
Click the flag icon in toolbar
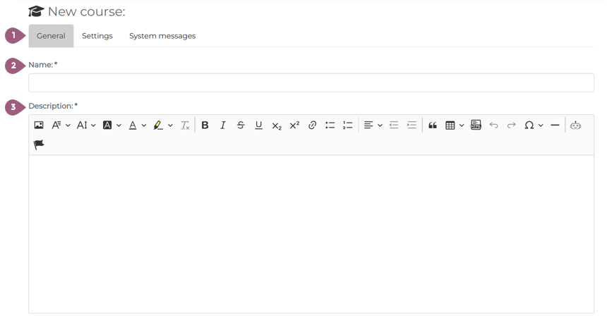[39, 144]
